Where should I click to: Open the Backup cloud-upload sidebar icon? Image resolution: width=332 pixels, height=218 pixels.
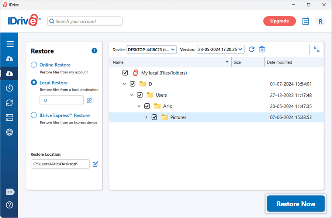point(9,59)
